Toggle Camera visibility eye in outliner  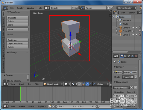point(133,28)
